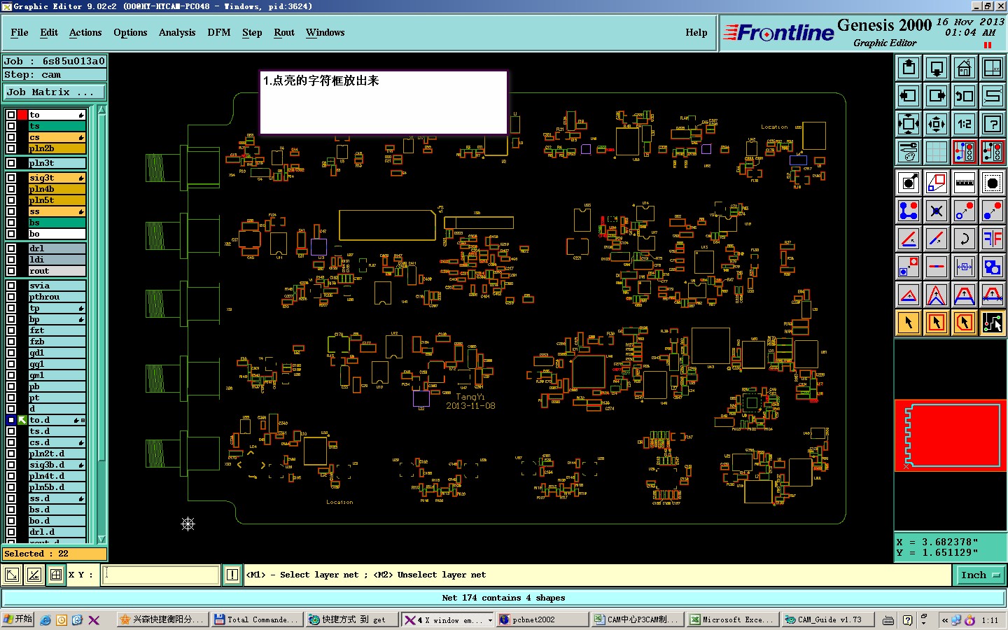Screen dimensions: 1008x630
Task: Toggle the checkbox for layer drl
Action: [x=11, y=248]
